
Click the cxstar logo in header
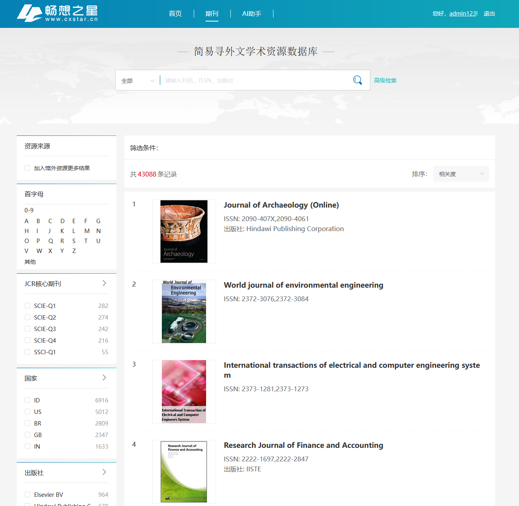coord(57,14)
